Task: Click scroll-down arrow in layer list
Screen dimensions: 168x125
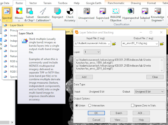Action: pyautogui.click(x=162, y=70)
